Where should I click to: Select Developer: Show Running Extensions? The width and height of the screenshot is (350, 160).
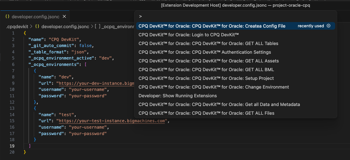(235, 96)
